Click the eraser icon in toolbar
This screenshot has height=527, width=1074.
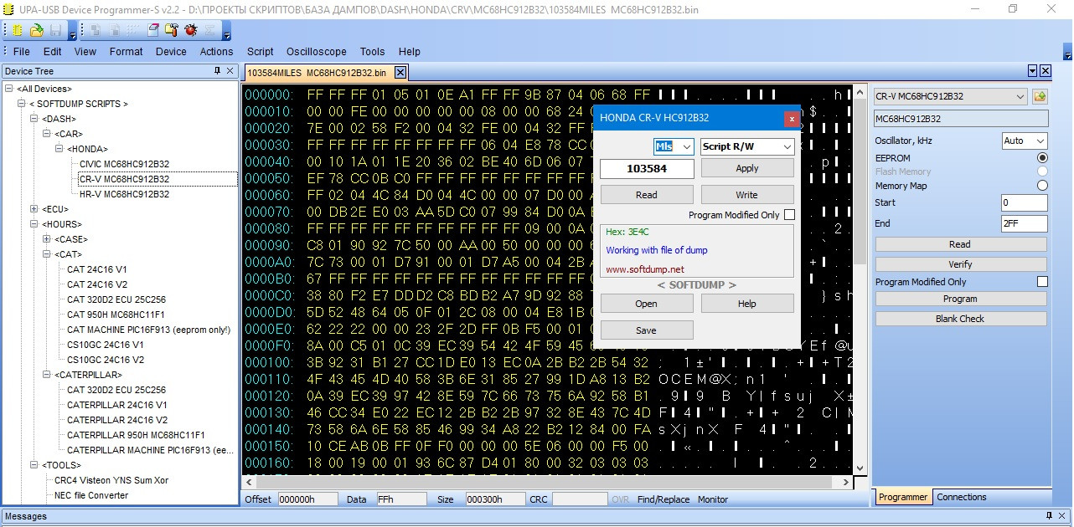point(153,30)
